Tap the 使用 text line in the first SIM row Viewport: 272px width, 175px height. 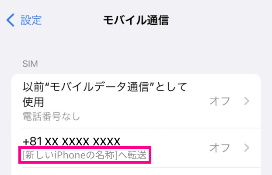point(33,102)
